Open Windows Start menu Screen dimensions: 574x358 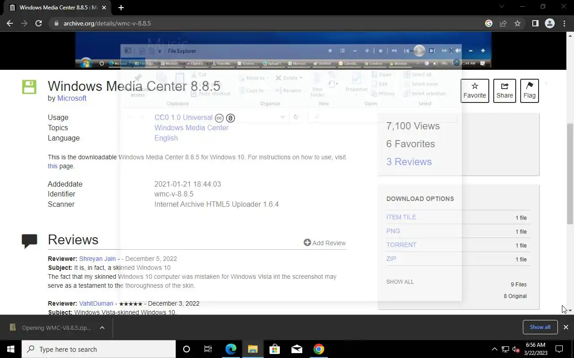tap(11, 349)
